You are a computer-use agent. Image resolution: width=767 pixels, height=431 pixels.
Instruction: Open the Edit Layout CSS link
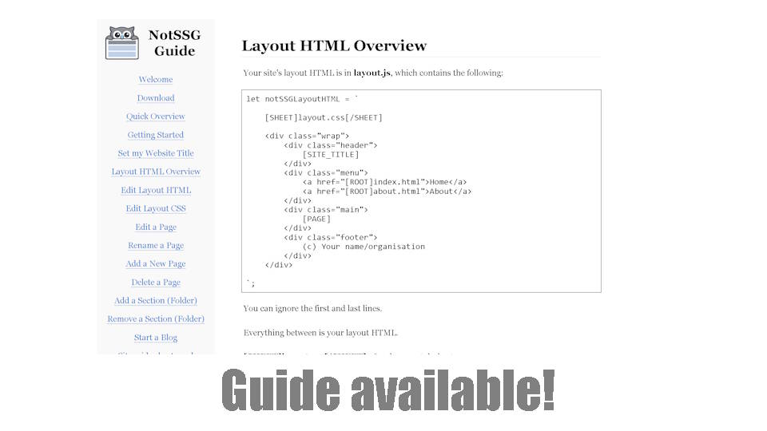(x=156, y=208)
